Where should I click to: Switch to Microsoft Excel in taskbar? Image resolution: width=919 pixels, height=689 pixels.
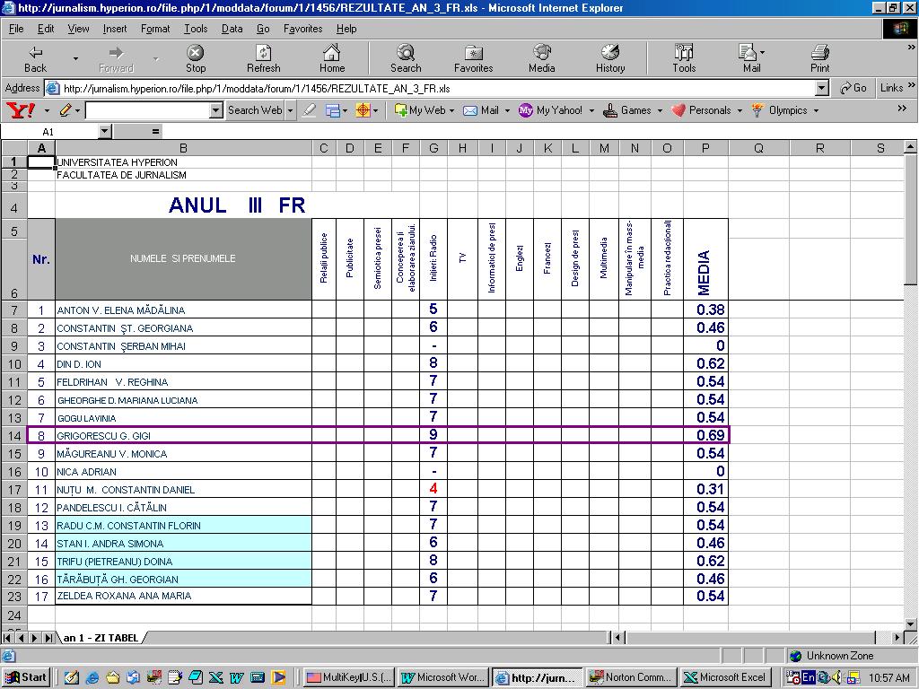coord(724,677)
